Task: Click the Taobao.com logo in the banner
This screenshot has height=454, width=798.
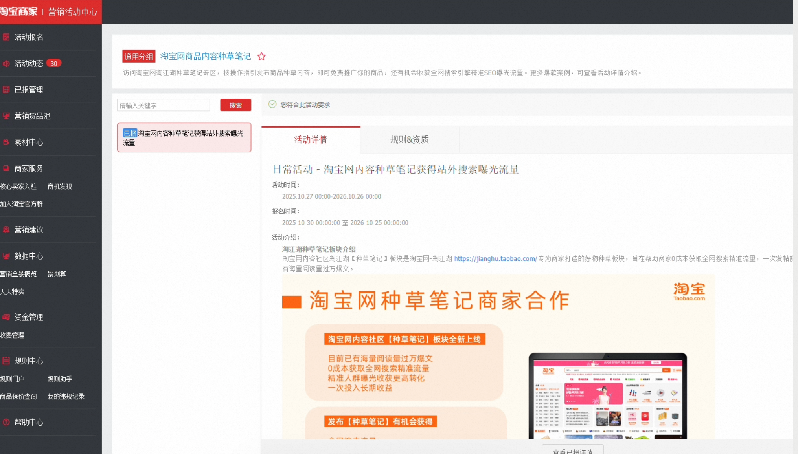Action: tap(689, 292)
